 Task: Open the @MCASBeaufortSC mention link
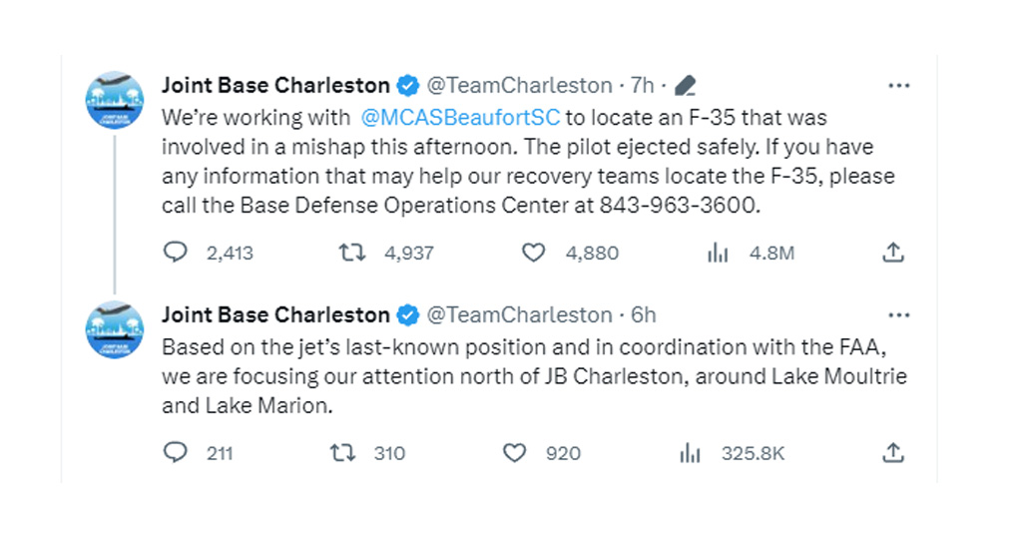460,118
